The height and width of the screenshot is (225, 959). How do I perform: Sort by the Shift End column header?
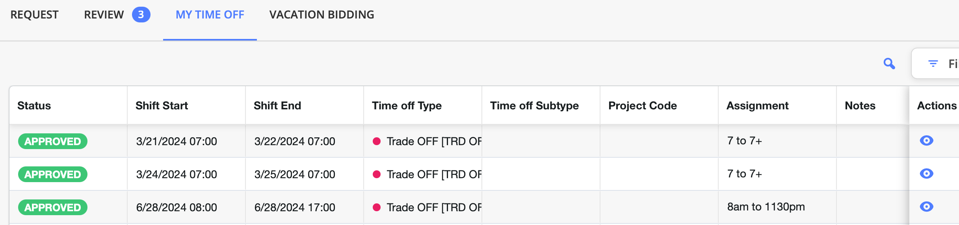click(277, 105)
